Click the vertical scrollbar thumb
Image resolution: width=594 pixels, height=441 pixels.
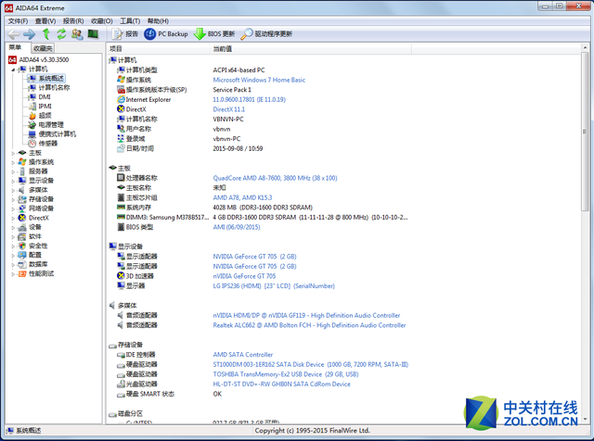point(585,132)
